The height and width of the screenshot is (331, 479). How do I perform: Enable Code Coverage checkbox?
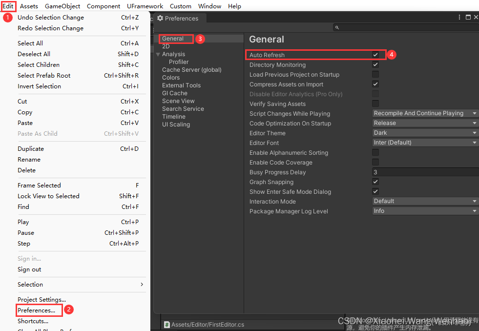click(x=375, y=162)
